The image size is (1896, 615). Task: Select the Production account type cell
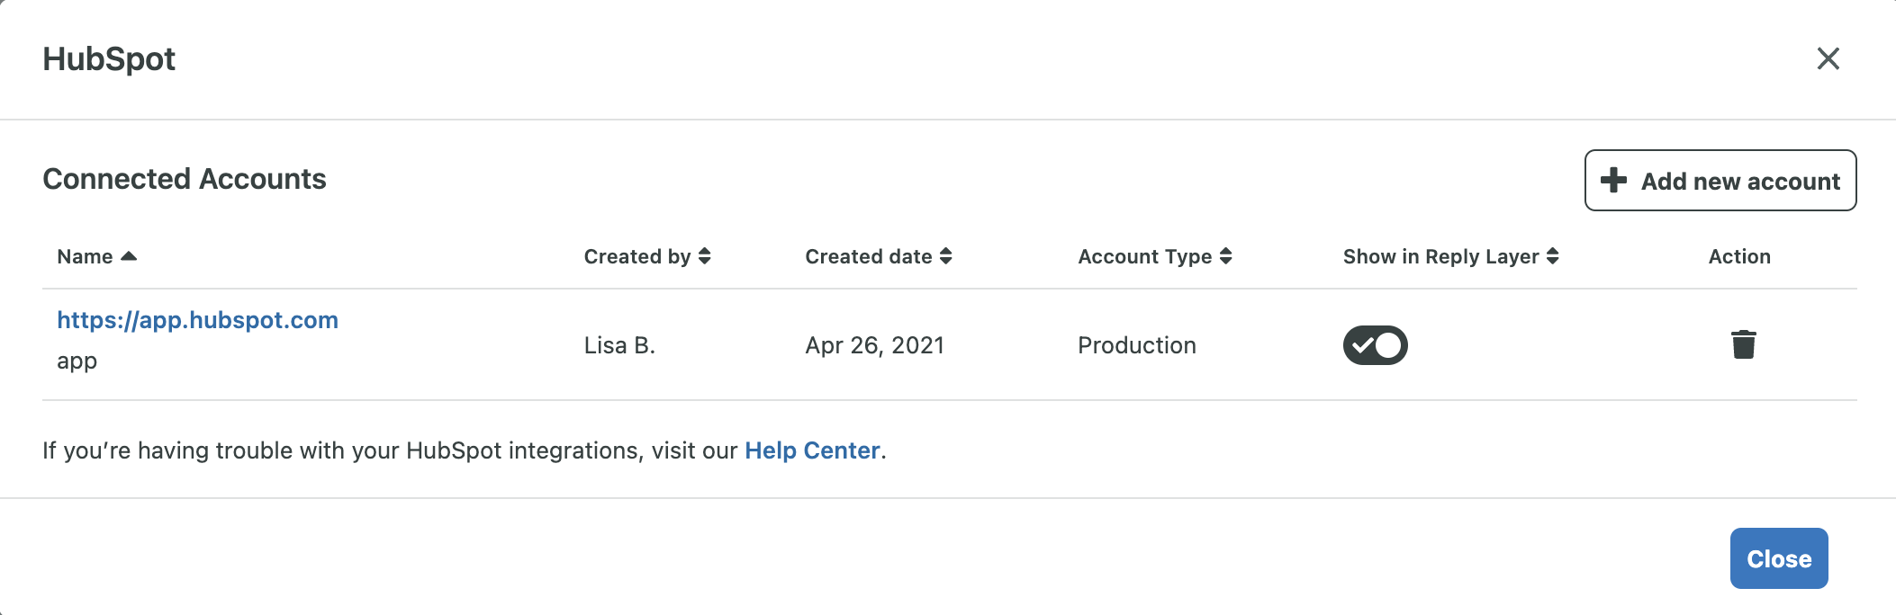tap(1136, 345)
